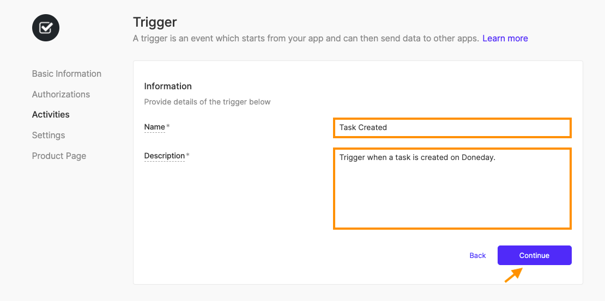Click the orange arrow pointing at Continue
The height and width of the screenshot is (301, 605).
coord(513,275)
